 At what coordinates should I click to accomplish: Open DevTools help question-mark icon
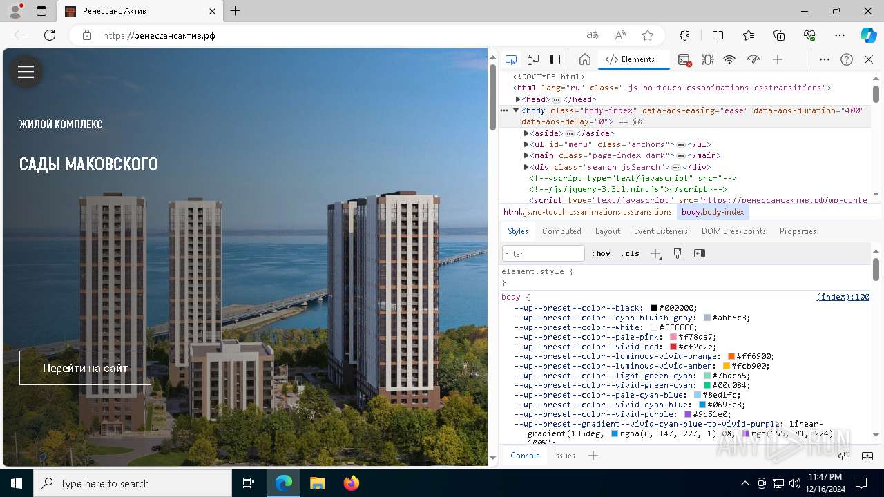point(847,59)
